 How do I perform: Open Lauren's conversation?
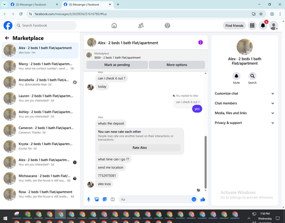tap(40, 98)
